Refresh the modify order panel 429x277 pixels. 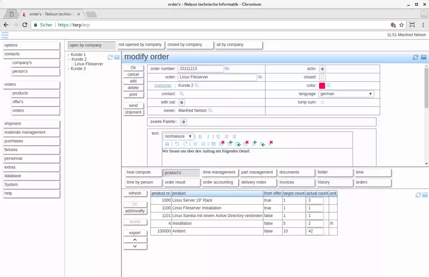pos(416,57)
